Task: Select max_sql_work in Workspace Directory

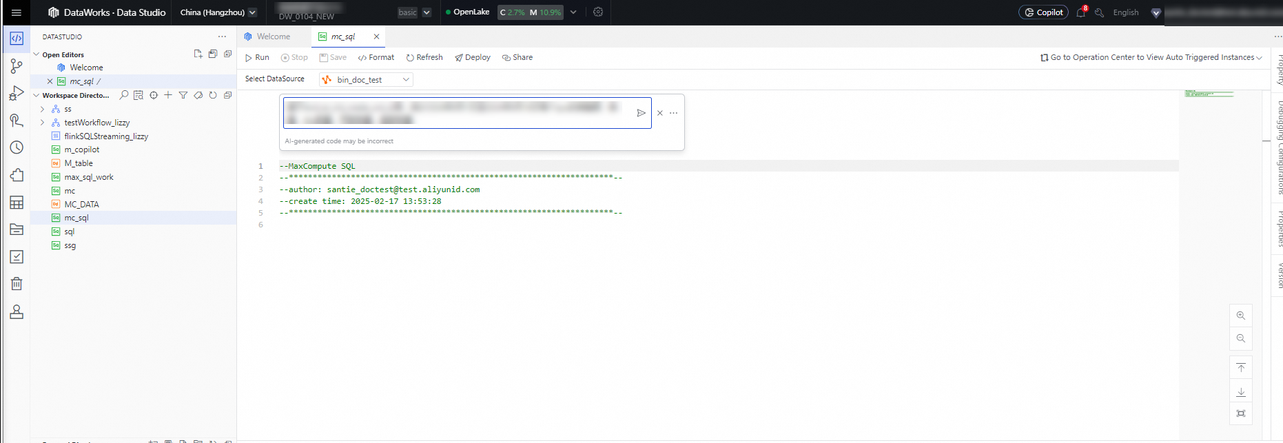Action: click(x=89, y=177)
